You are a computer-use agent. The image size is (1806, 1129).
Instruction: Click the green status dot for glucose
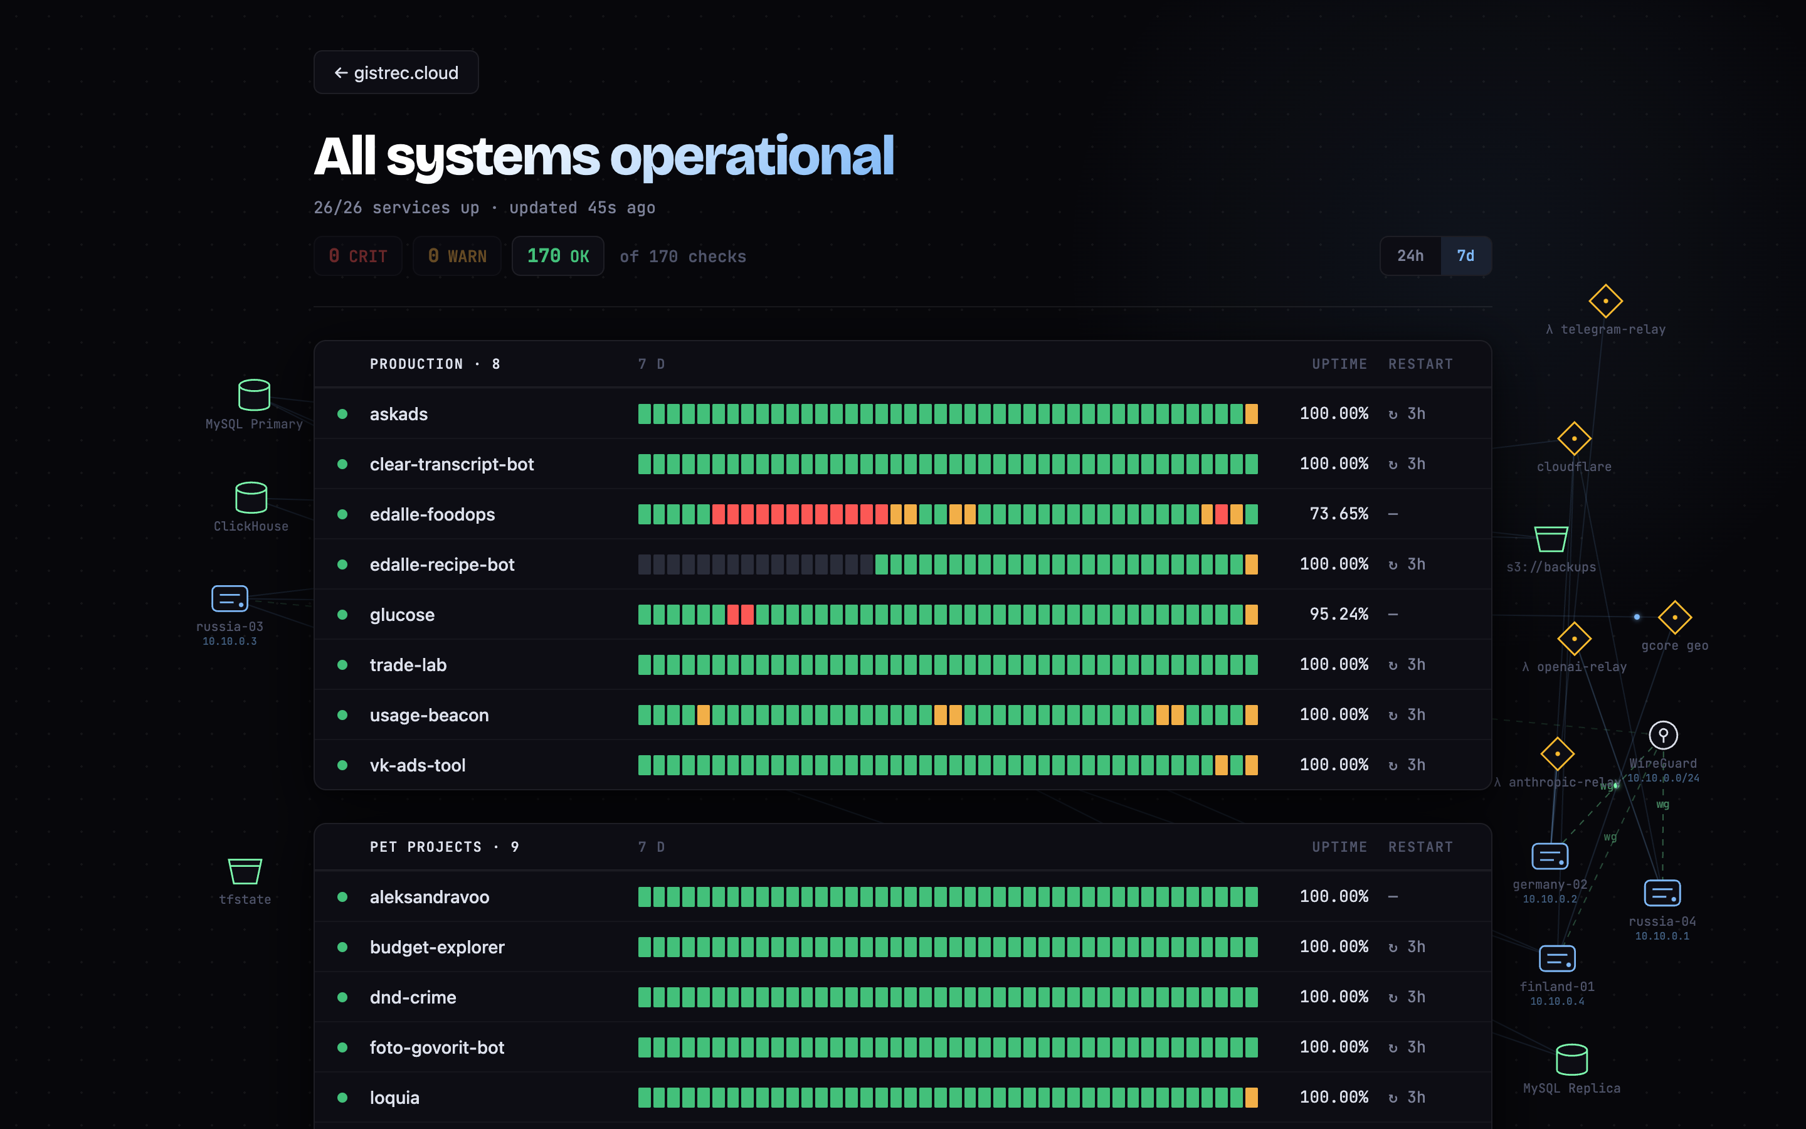coord(342,615)
